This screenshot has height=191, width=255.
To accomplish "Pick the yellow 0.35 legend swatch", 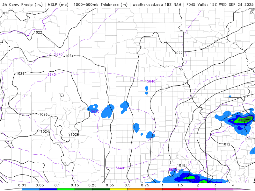I will [119, 189].
